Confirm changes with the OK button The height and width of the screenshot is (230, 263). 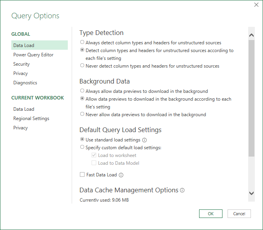[211, 214]
